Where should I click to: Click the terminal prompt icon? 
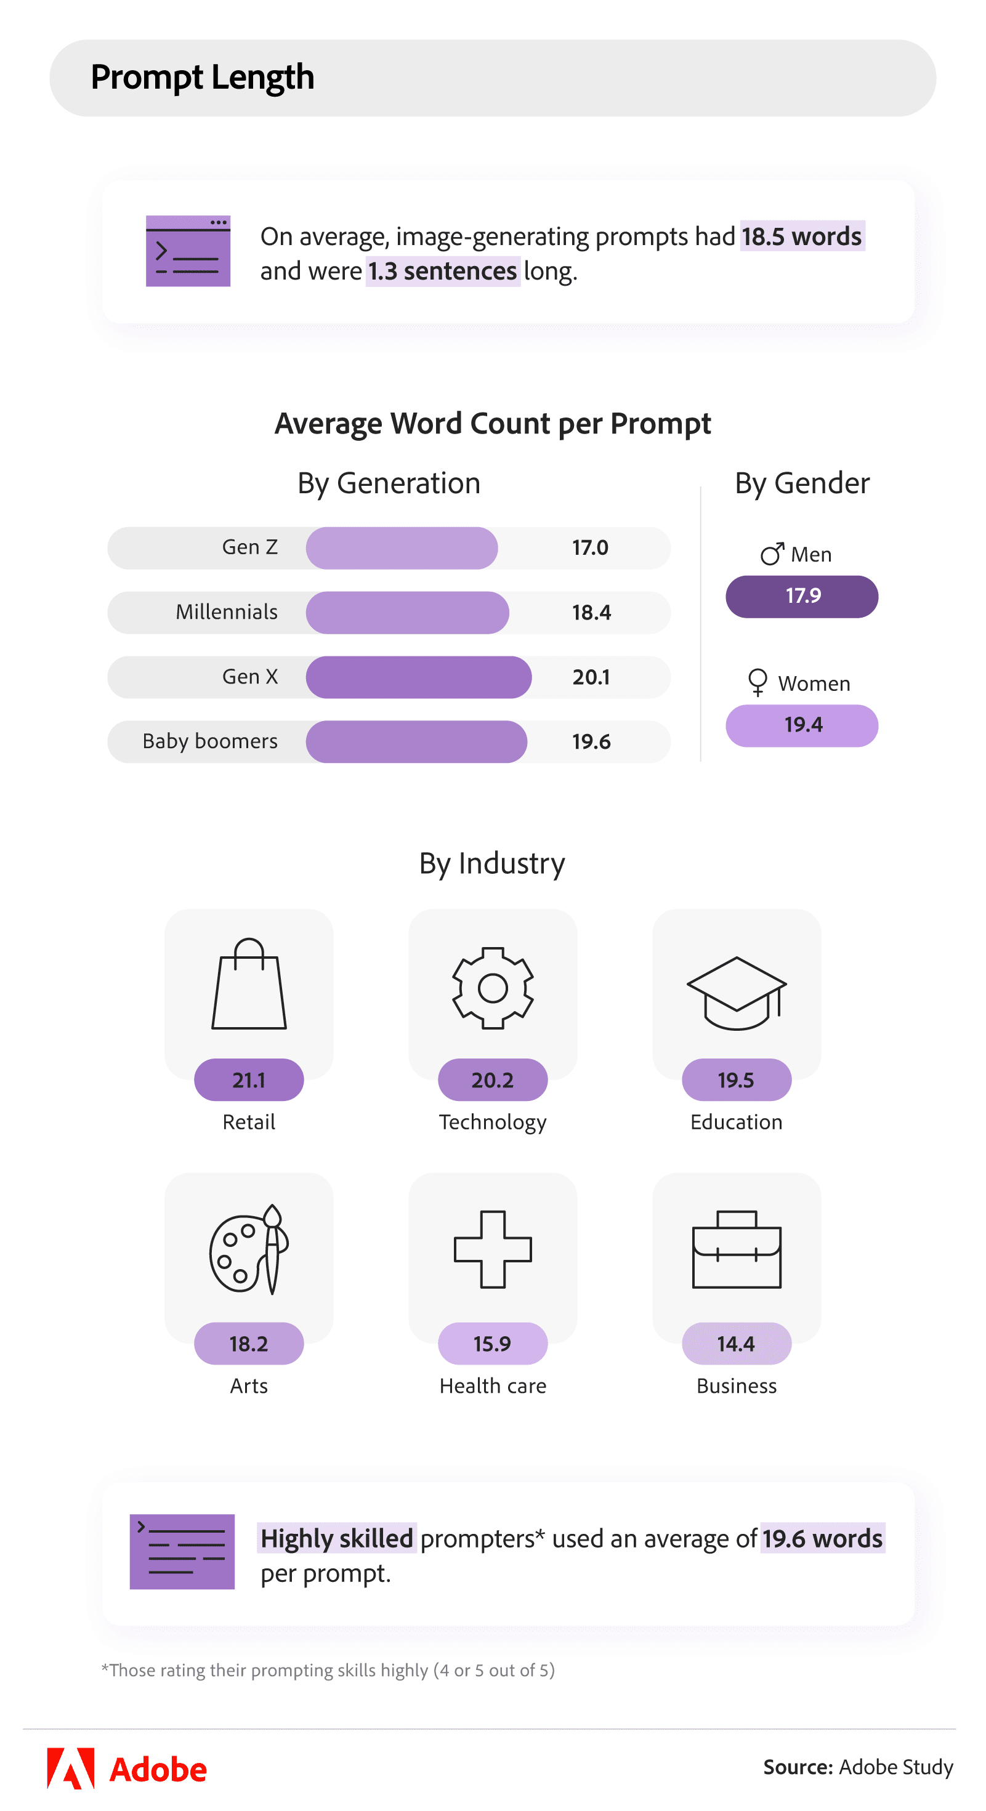pyautogui.click(x=188, y=251)
